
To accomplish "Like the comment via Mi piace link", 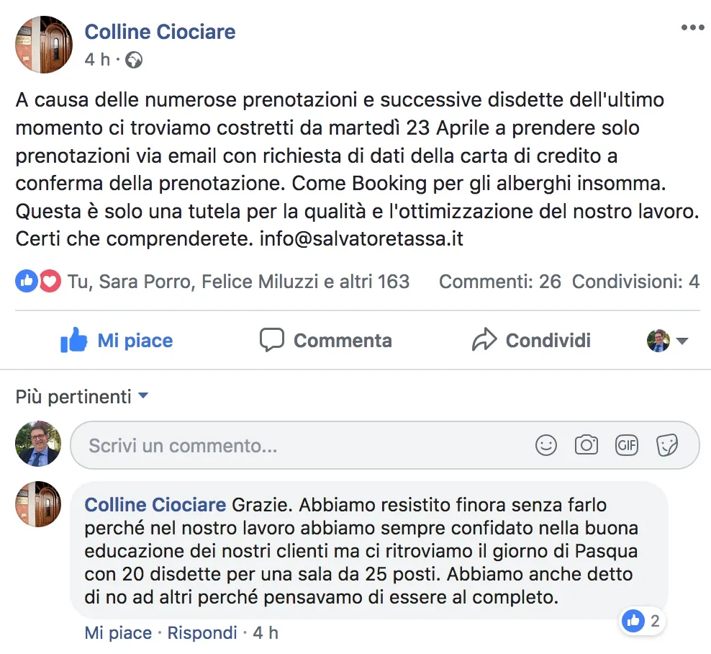I will (118, 633).
